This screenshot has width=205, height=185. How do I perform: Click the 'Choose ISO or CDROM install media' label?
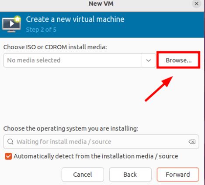(55, 47)
